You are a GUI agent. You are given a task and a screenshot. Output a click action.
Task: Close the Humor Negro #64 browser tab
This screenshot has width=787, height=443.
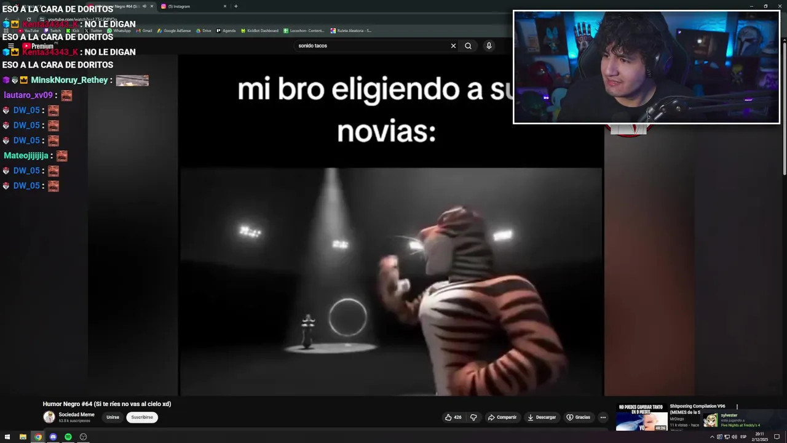[x=152, y=6]
